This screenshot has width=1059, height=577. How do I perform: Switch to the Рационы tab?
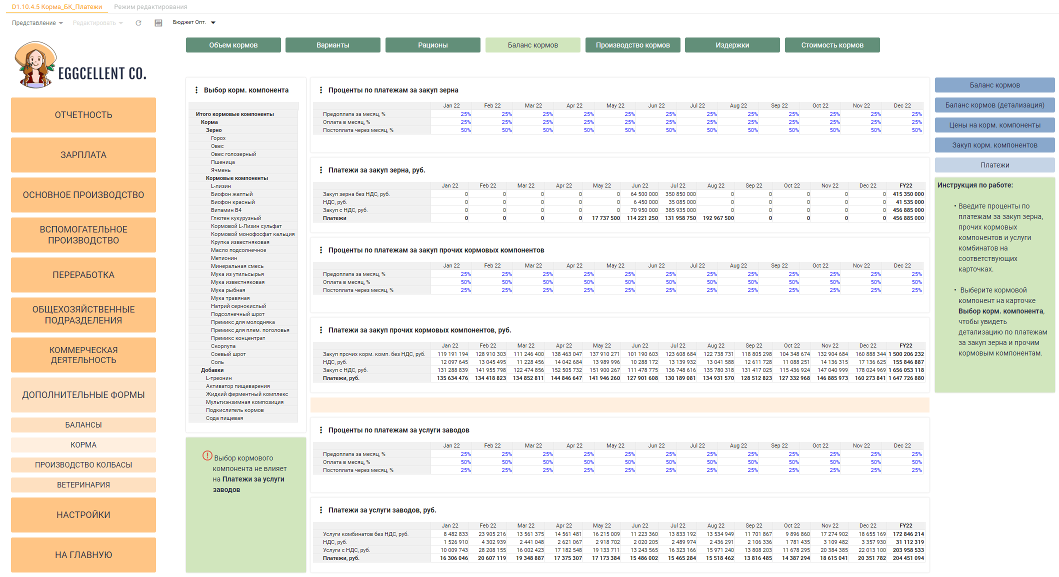(433, 45)
